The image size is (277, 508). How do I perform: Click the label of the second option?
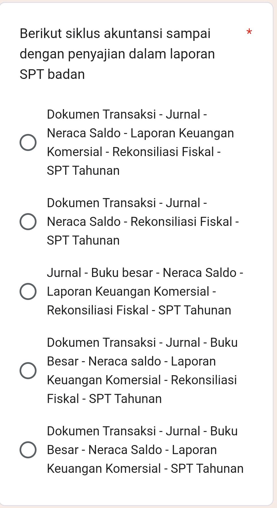[142, 221]
